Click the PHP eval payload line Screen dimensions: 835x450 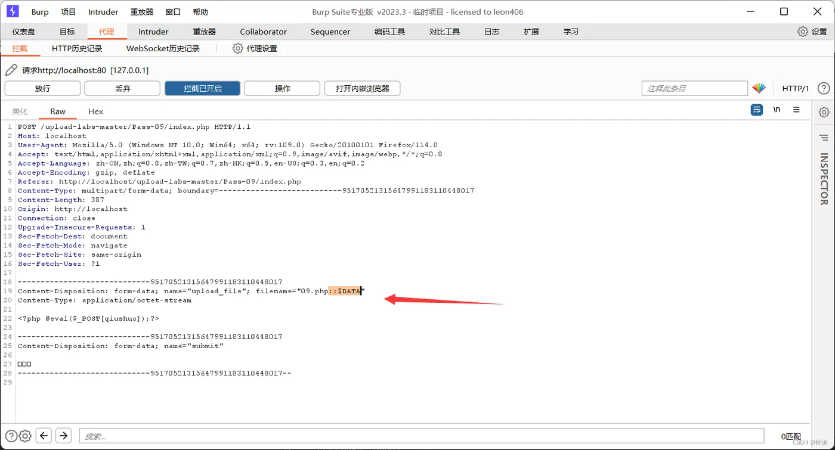pos(88,318)
